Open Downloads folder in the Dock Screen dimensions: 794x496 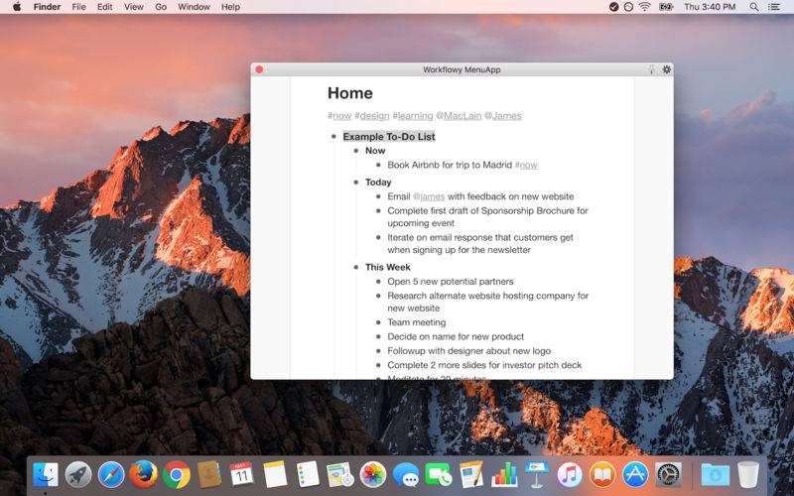715,475
